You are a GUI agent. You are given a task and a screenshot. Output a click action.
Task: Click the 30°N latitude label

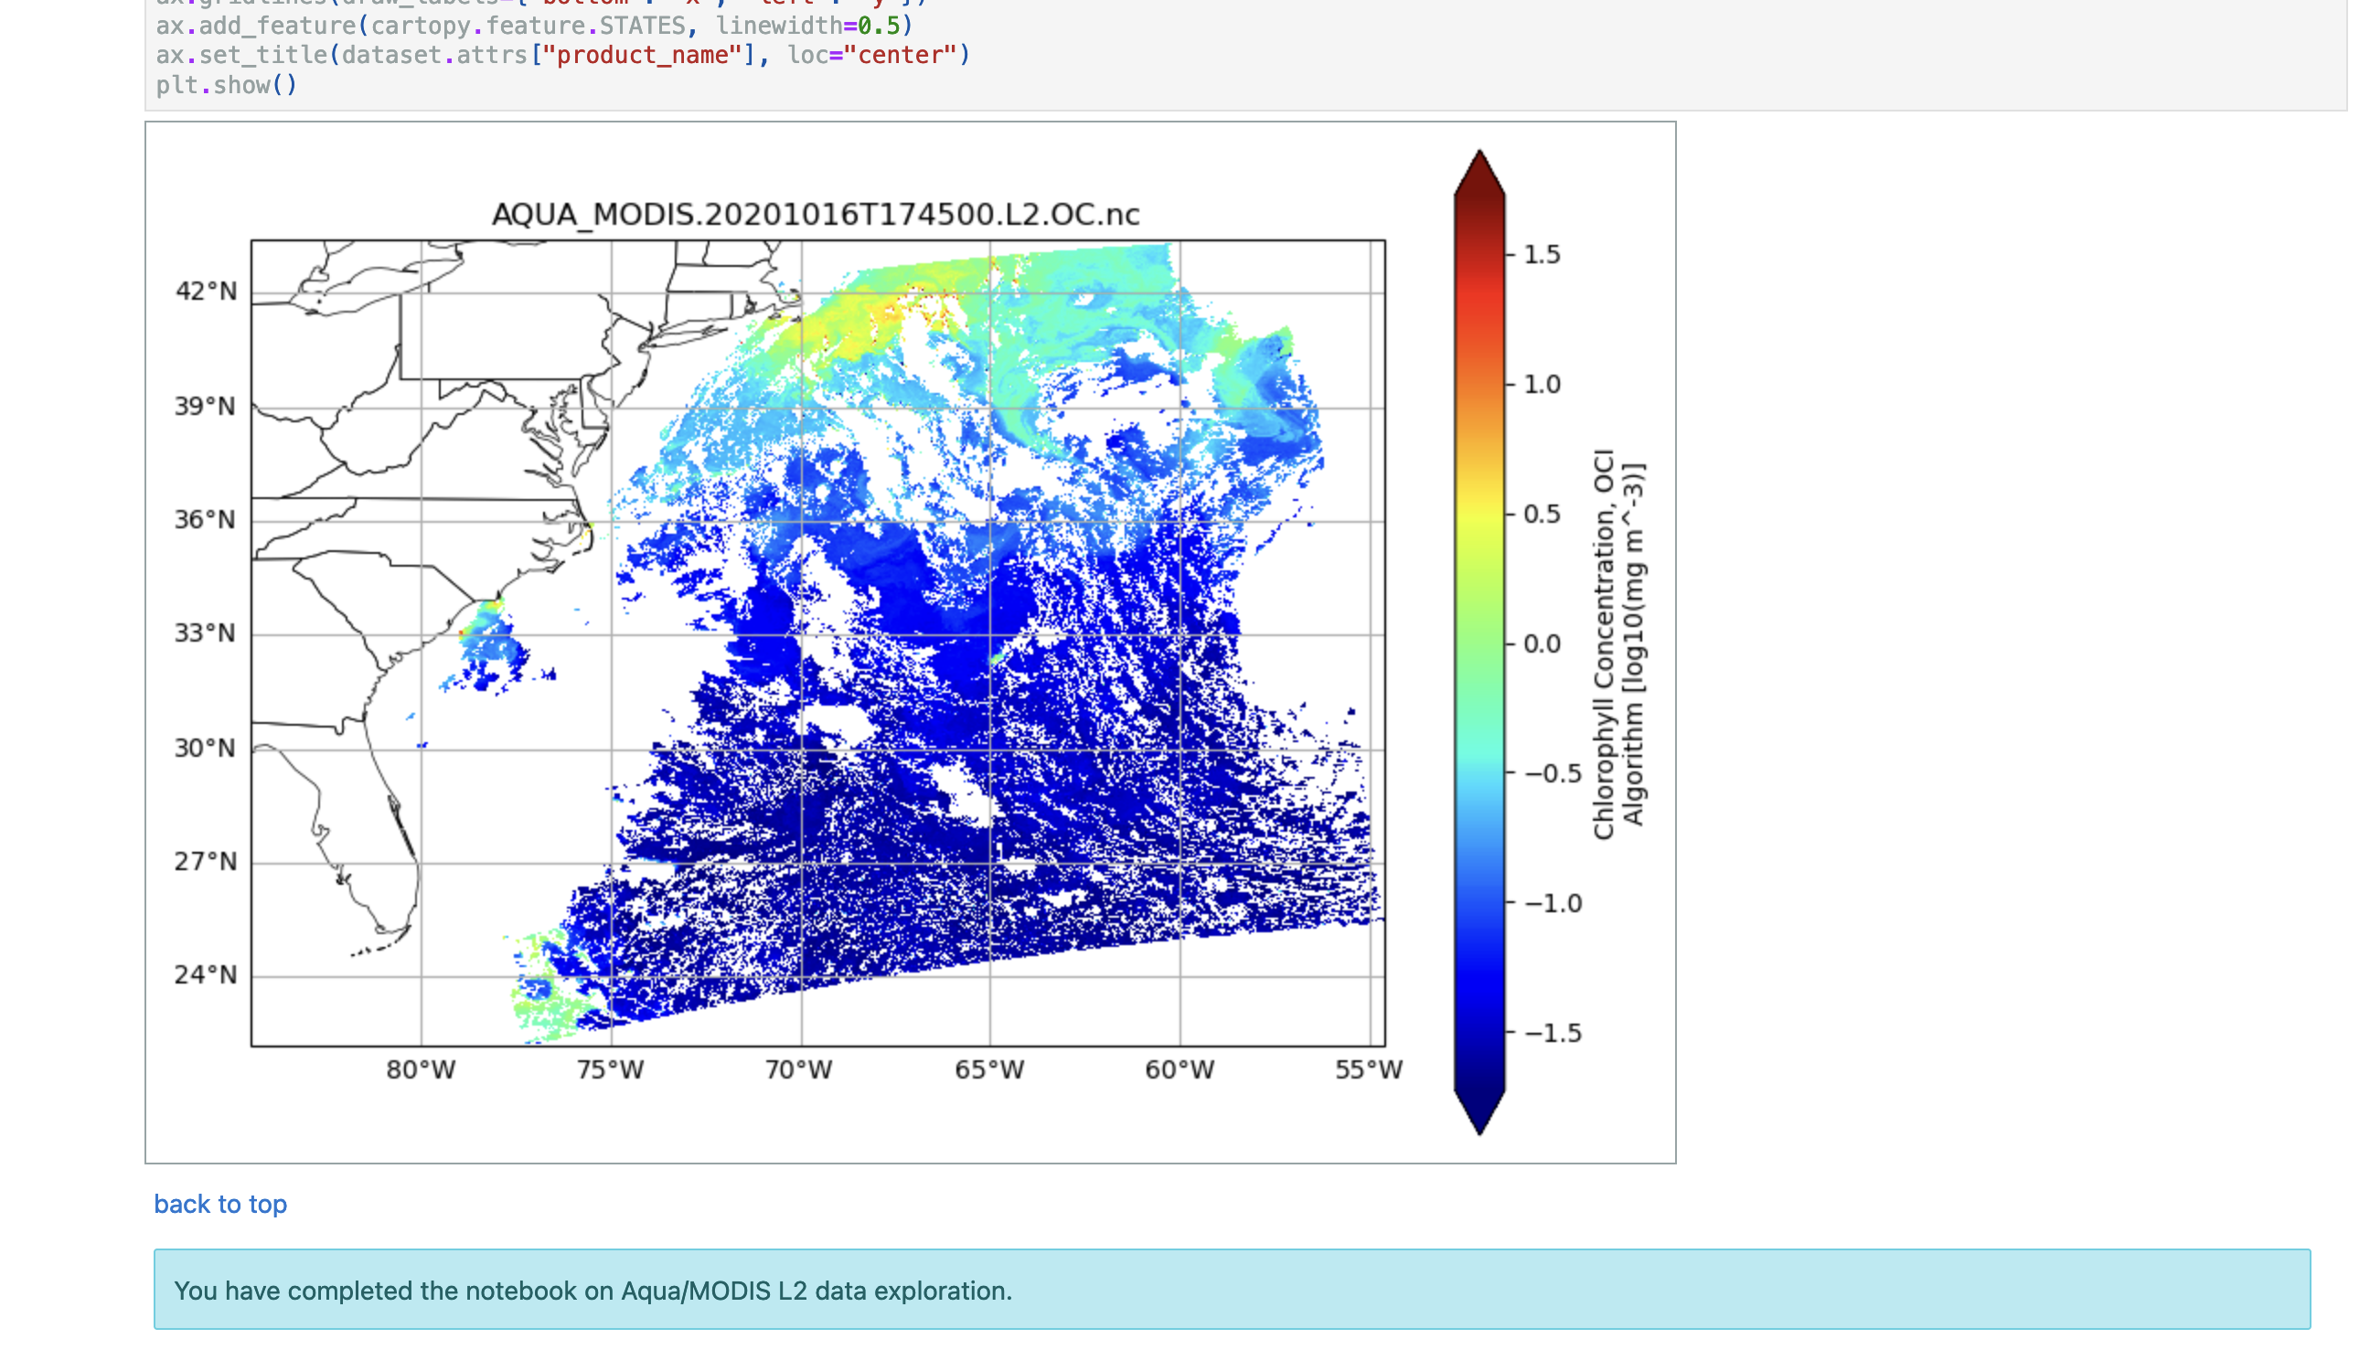pyautogui.click(x=205, y=749)
